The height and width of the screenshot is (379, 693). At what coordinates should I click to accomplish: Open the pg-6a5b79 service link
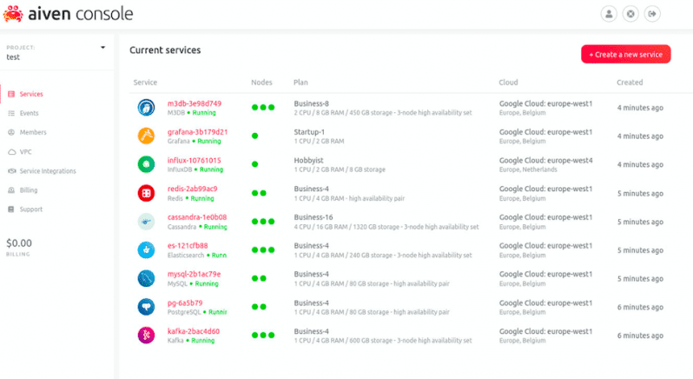[185, 303]
